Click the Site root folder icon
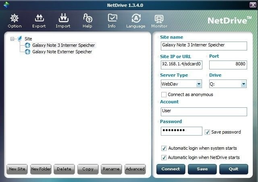This screenshot has width=258, height=182. pyautogui.click(x=20, y=39)
